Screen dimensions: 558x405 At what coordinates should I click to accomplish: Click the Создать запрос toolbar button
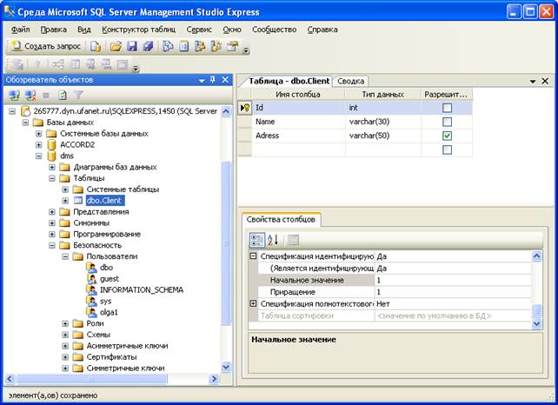point(47,46)
